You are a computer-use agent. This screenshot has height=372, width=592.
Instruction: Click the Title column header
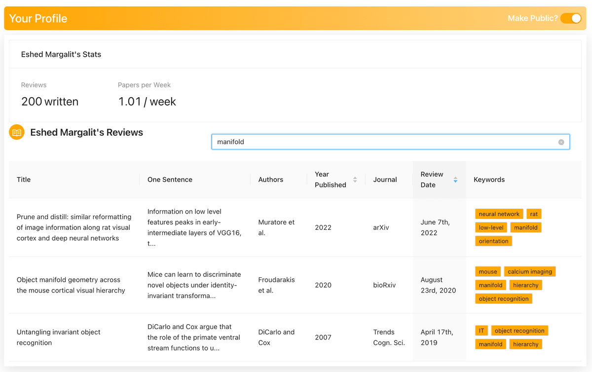24,180
